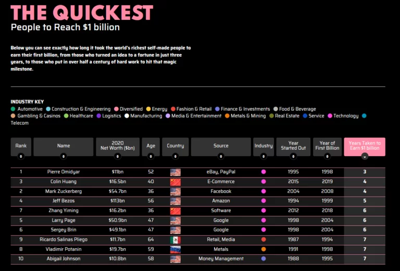Click the China flag in Zhang Yiming's row
The image size is (400, 271).
pos(175,211)
